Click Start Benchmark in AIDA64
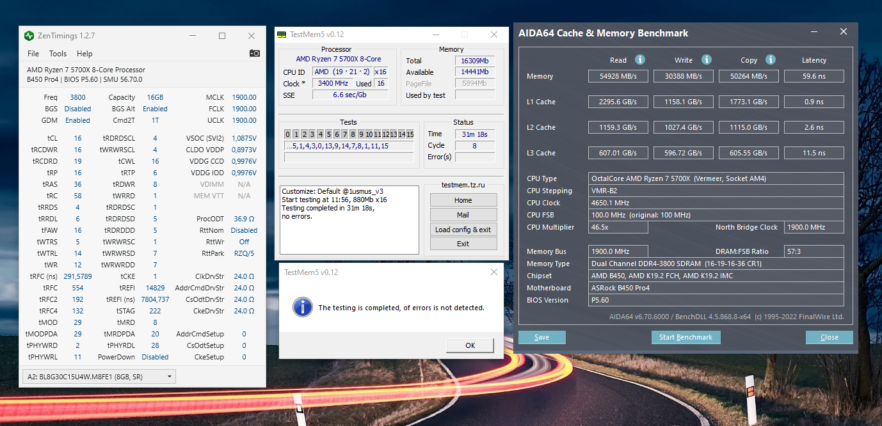This screenshot has height=426, width=882. point(686,337)
